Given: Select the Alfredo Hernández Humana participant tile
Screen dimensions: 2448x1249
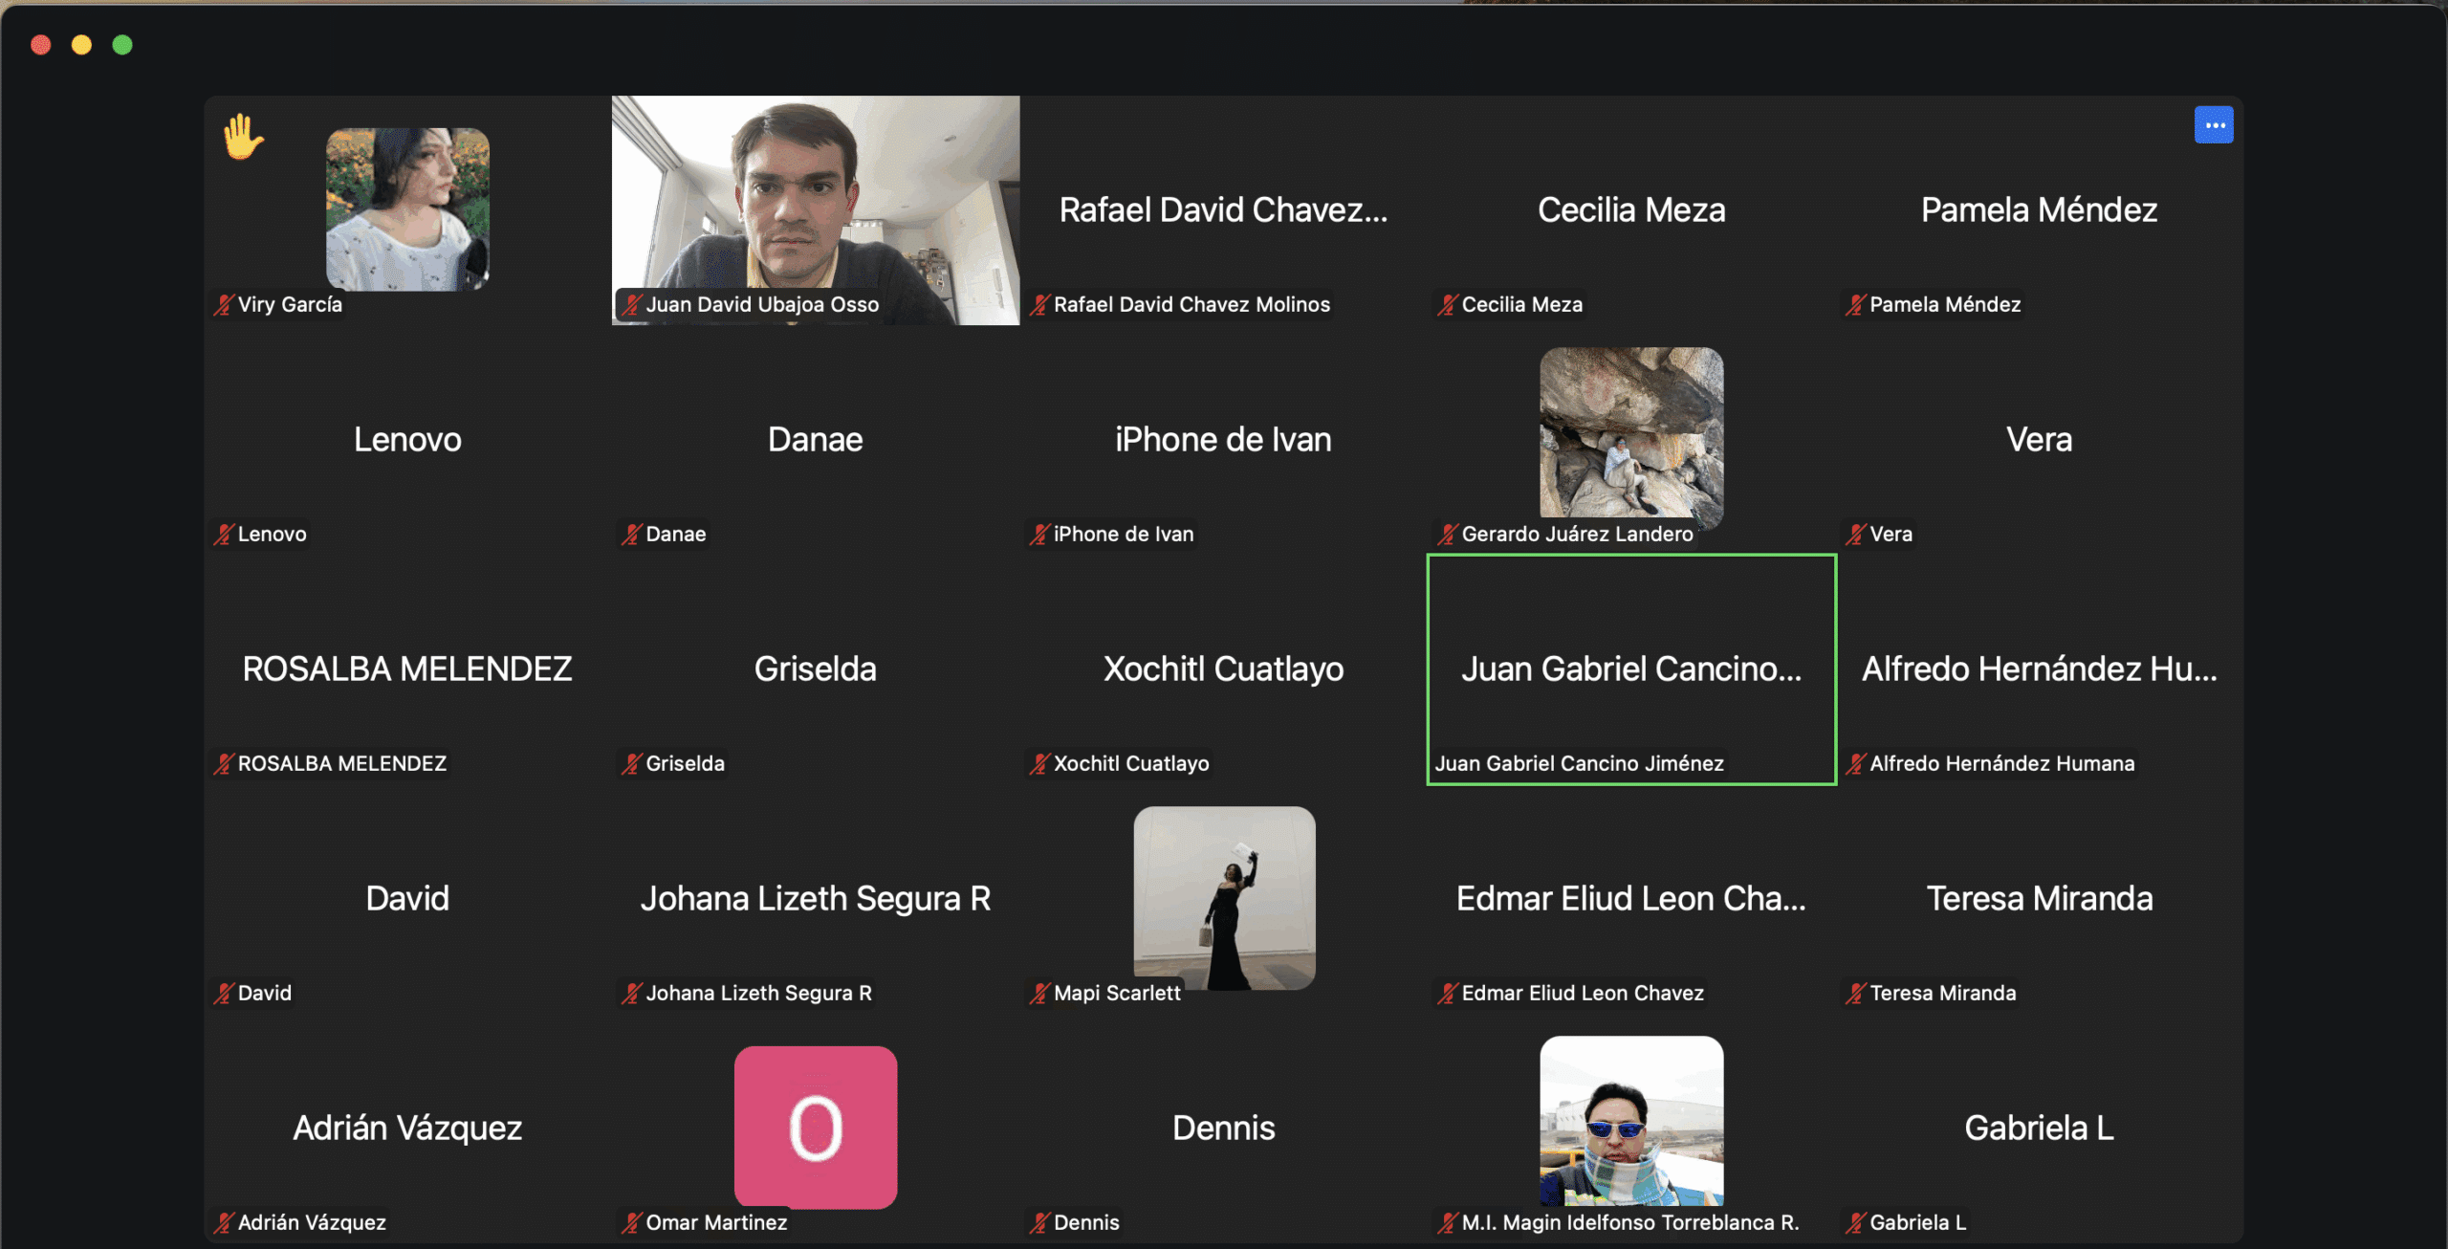Looking at the screenshot, I should (2039, 668).
